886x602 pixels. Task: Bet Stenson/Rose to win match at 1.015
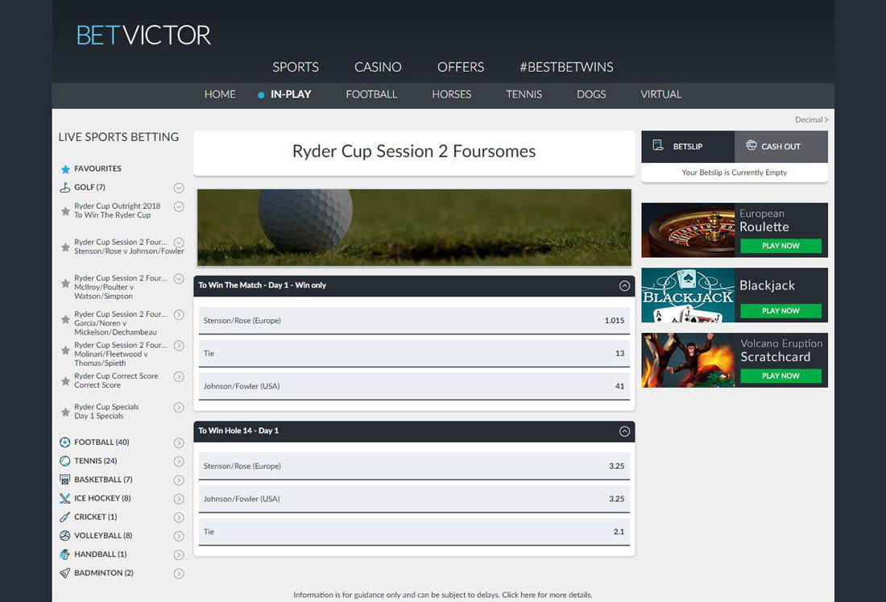click(x=414, y=321)
